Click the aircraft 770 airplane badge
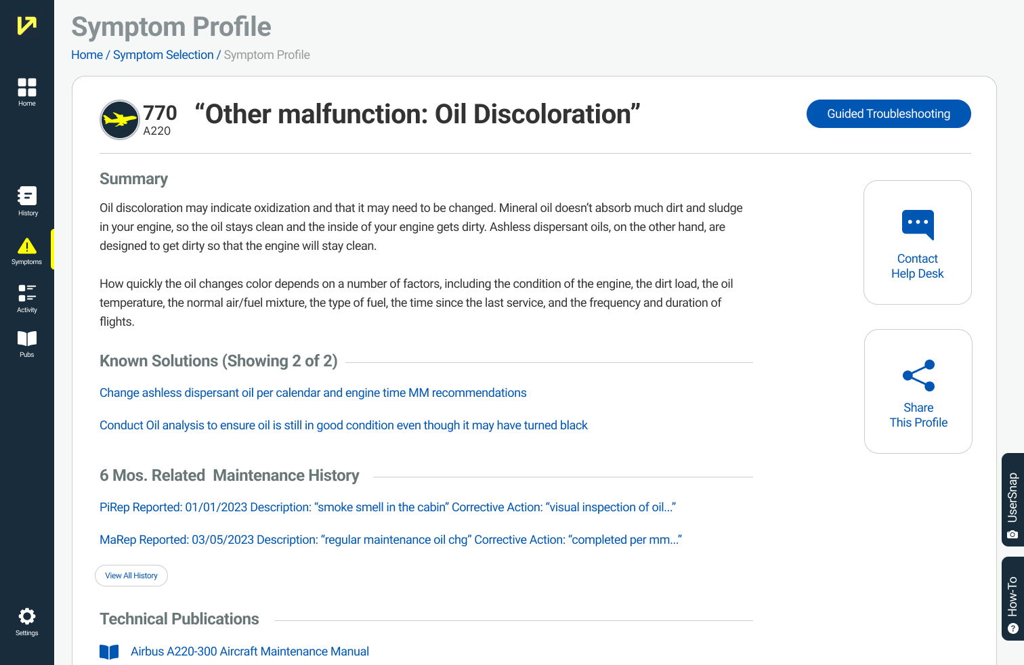Screen dimensions: 1024x665 coord(120,120)
